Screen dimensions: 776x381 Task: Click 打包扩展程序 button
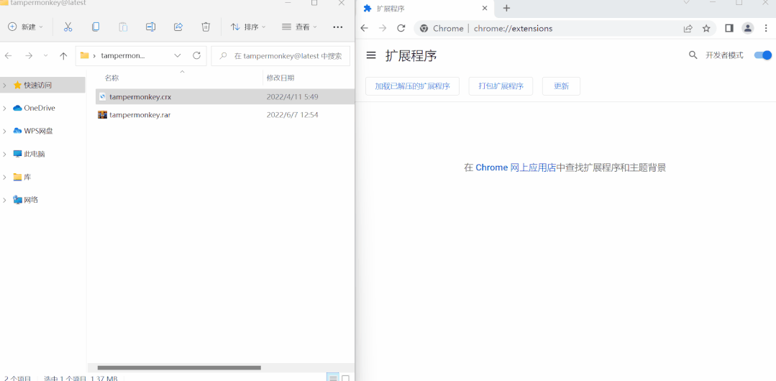click(501, 86)
